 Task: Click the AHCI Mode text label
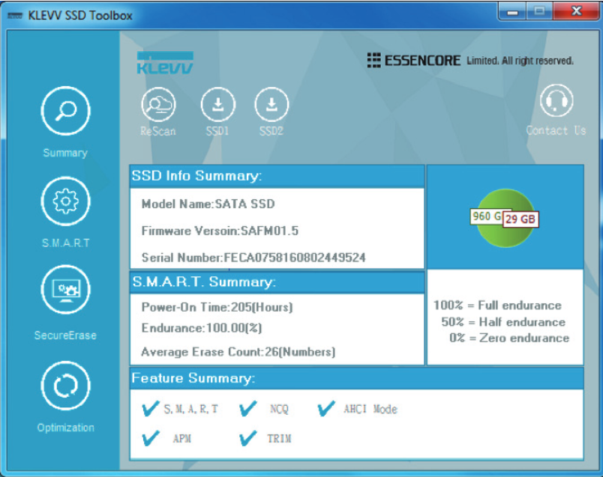pos(370,409)
